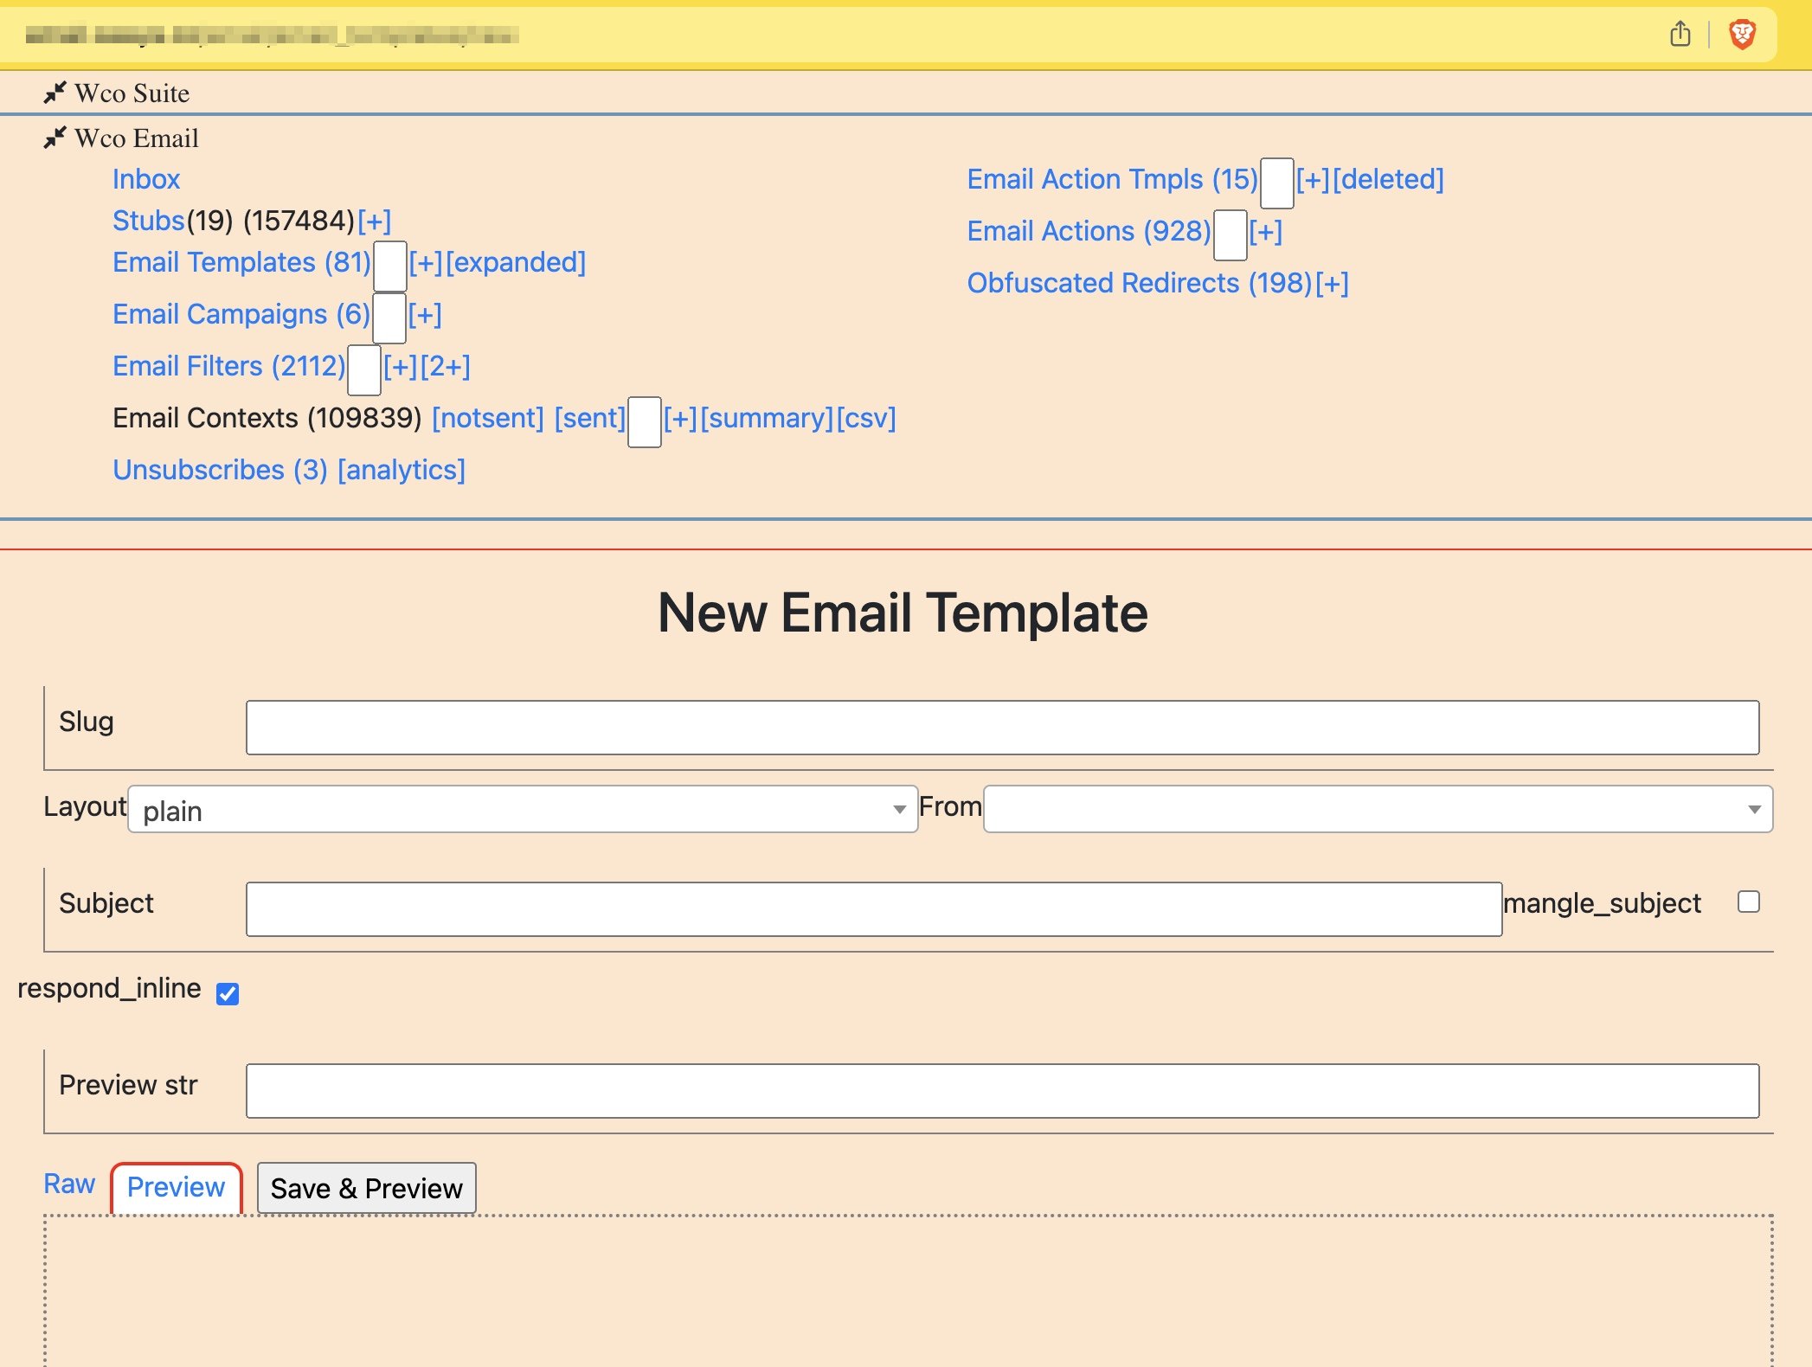The image size is (1812, 1367).
Task: Enable the mangle_subject checkbox
Action: point(1749,902)
